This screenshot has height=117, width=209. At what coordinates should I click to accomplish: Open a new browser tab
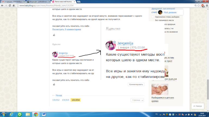point(79,2)
